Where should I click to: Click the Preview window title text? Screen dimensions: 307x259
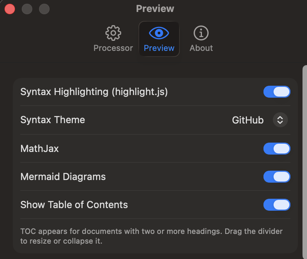(155, 9)
